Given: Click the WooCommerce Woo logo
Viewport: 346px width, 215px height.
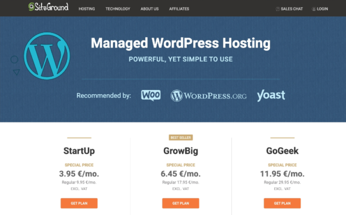Looking at the screenshot, I should tap(151, 95).
